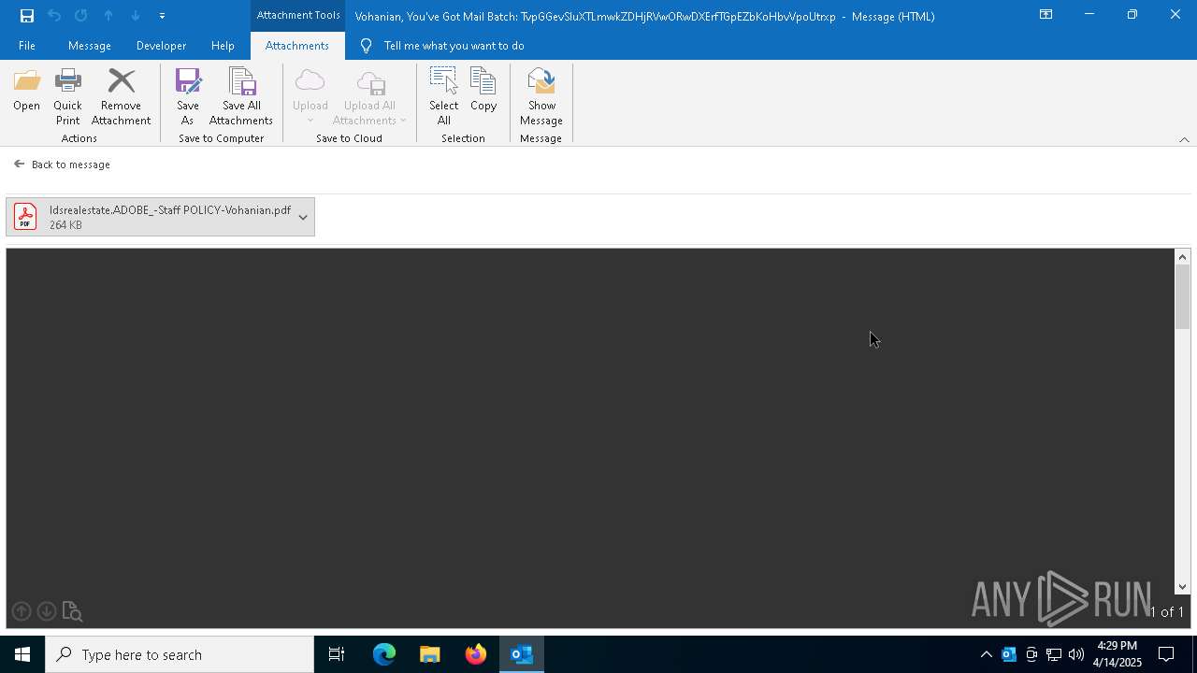Select the Attachments ribbon tab
1197x673 pixels.
[x=296, y=45]
